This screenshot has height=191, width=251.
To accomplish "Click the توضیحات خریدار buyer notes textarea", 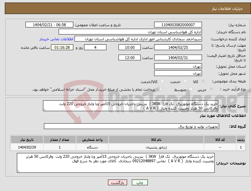I will pyautogui.click(x=116, y=163).
